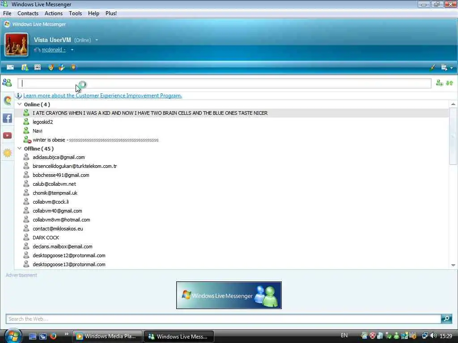The image size is (458, 343).
Task: Click the paintbrush color scheme icon
Action: point(433,67)
